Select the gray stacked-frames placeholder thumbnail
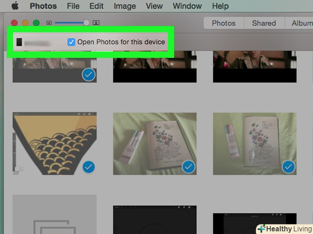313x234 pixels. coord(55,214)
